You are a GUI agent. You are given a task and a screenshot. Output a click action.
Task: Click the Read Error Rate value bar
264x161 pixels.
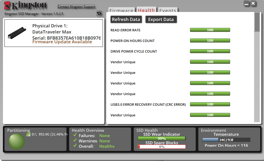210,30
